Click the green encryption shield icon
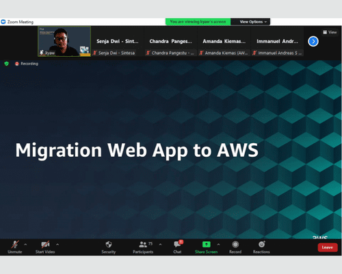This screenshot has height=274, width=342. tap(6, 64)
